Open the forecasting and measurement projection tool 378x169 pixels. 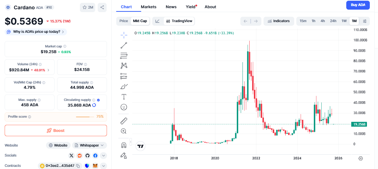point(124,76)
